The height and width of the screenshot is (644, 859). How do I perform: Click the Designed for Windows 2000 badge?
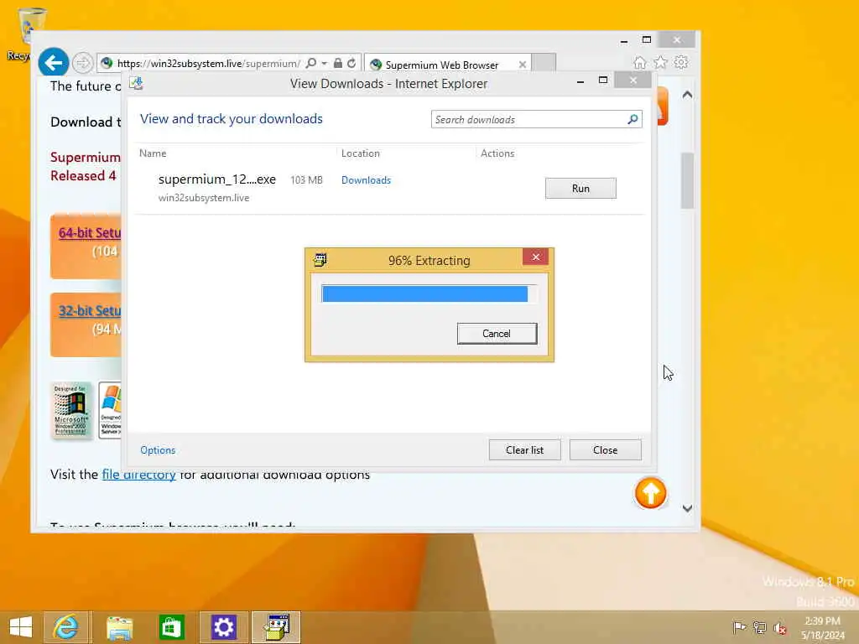pos(70,410)
